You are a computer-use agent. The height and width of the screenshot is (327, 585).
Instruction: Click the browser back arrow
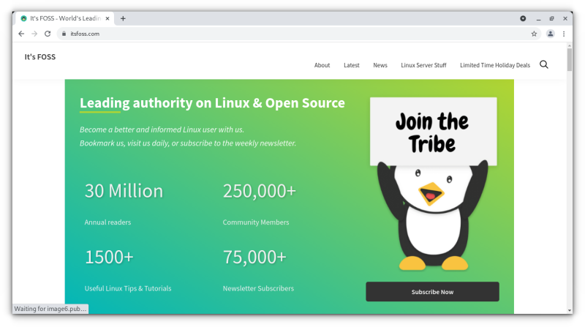click(21, 34)
